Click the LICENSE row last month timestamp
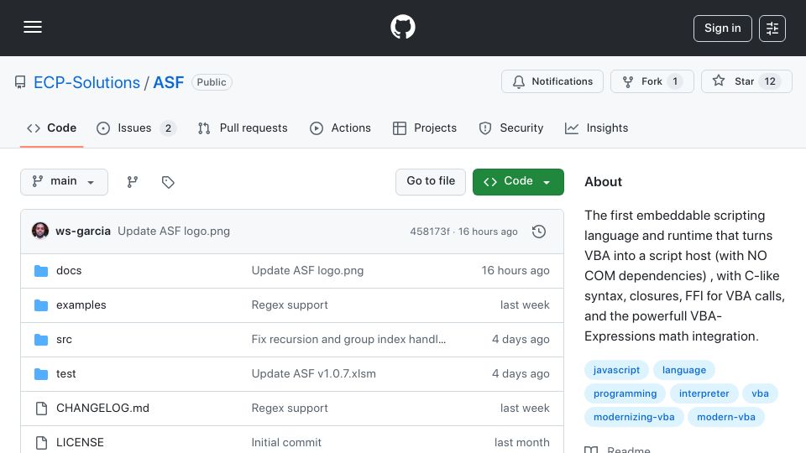 pos(521,443)
